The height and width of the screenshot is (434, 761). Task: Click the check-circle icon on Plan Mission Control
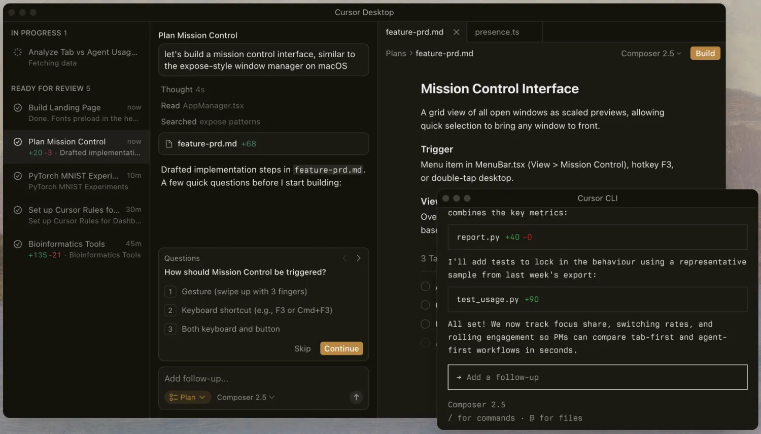tap(18, 142)
